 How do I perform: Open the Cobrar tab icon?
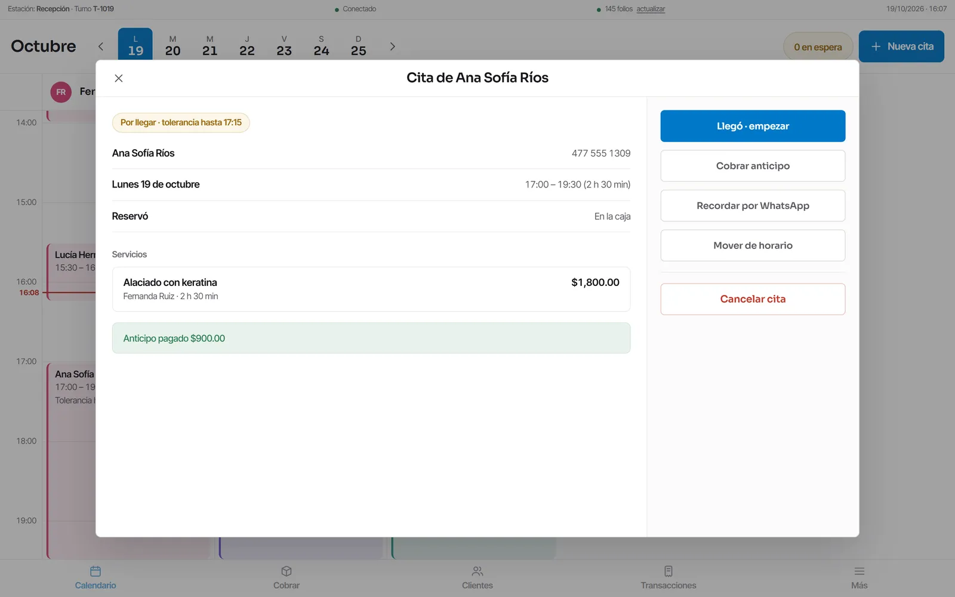tap(286, 571)
